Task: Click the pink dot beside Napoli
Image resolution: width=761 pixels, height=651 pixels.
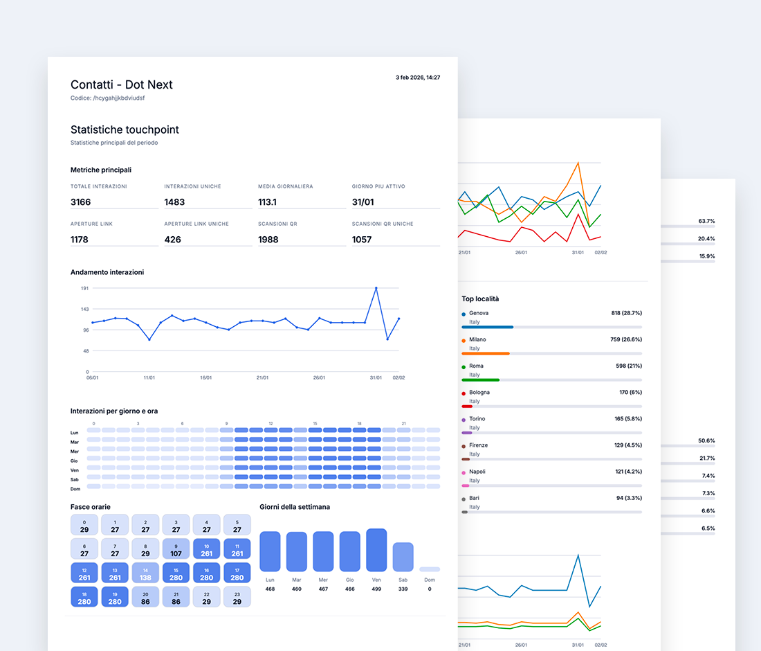Action: [x=464, y=472]
